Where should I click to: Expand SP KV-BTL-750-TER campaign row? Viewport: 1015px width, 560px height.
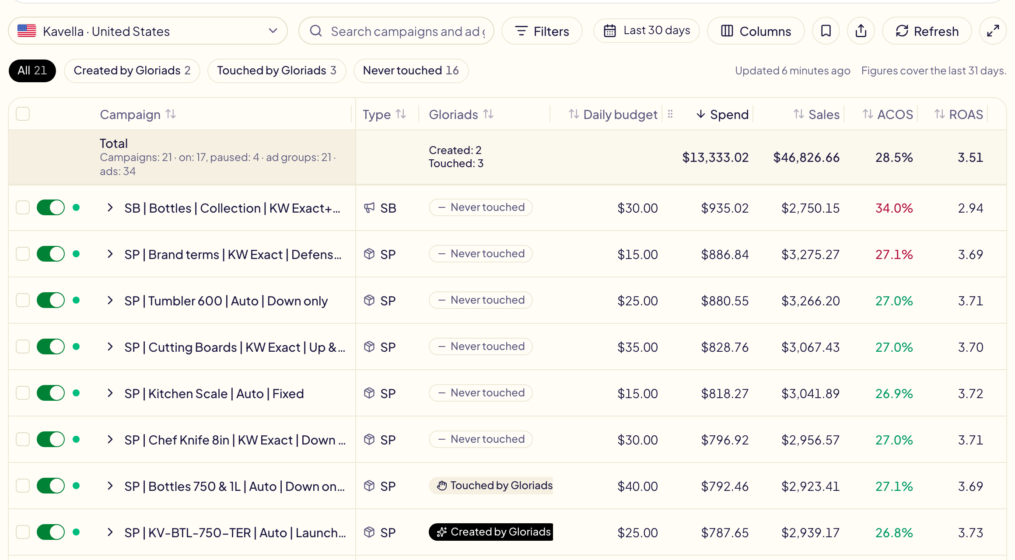pos(110,532)
